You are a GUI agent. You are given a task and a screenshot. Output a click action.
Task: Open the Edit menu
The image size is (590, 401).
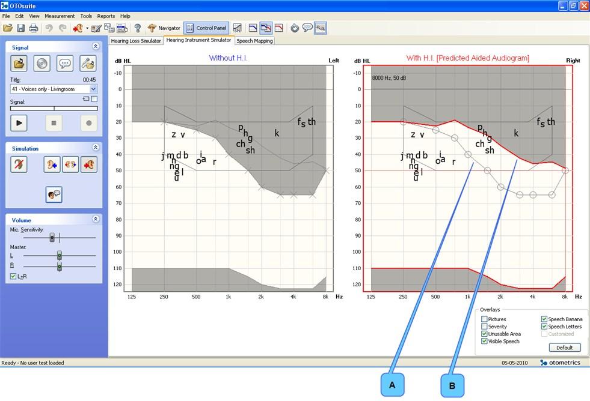(19, 16)
